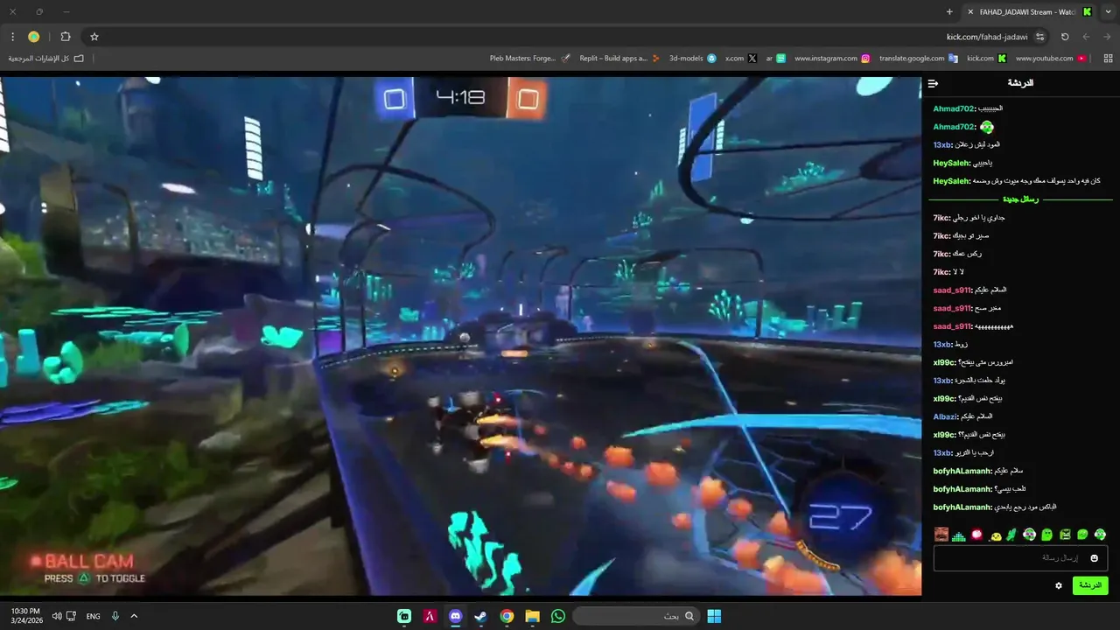The height and width of the screenshot is (630, 1120).
Task: Click the new messages divider in chat
Action: click(1020, 199)
